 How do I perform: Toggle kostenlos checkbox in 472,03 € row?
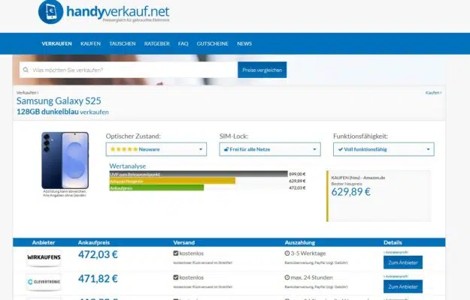coord(176,253)
